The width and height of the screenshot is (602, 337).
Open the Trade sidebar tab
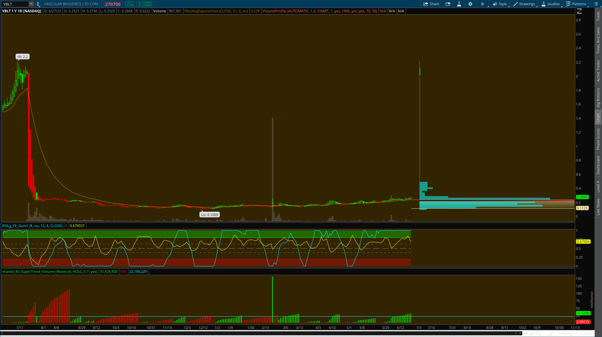tap(598, 17)
